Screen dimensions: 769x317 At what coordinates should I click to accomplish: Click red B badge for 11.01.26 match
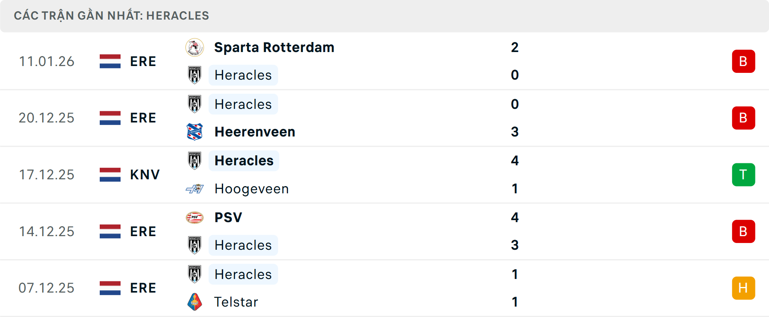pyautogui.click(x=743, y=61)
